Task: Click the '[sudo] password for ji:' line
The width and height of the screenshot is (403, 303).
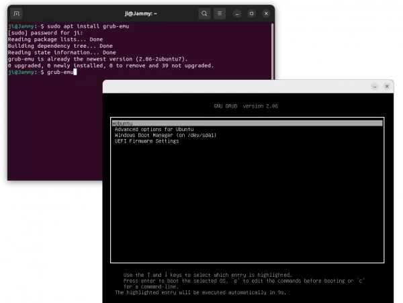Action: [x=46, y=33]
